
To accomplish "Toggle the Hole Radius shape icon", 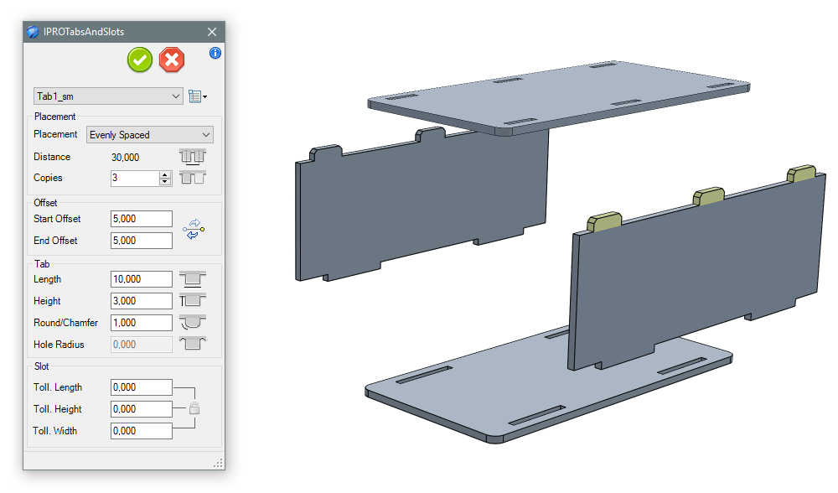I will coord(193,343).
